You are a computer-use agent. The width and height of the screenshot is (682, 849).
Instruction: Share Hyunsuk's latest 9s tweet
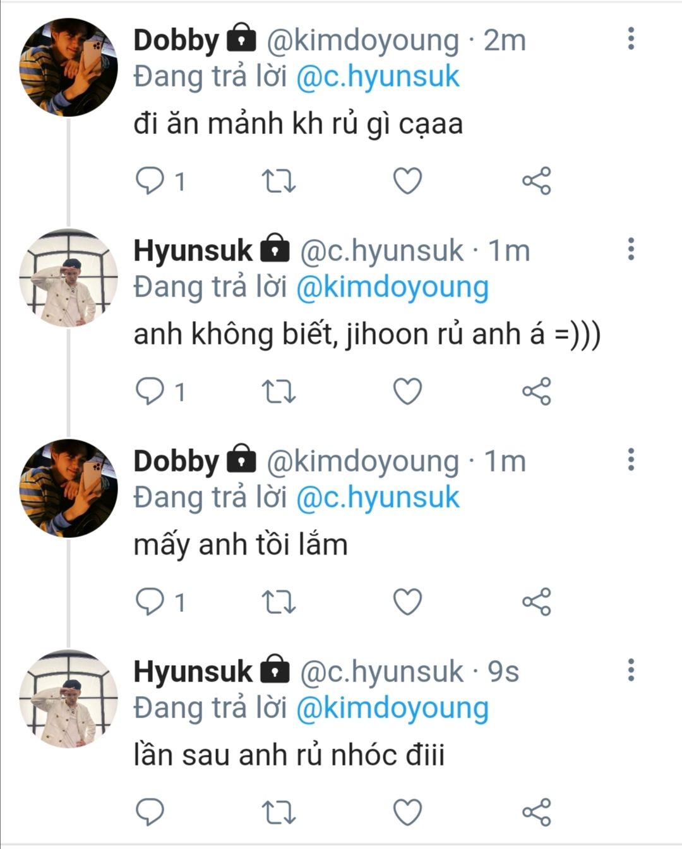click(x=537, y=812)
